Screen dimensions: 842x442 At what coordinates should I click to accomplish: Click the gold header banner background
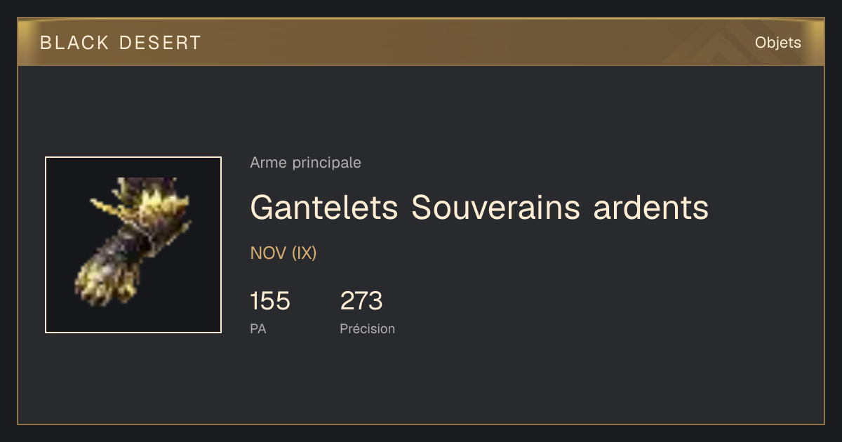[421, 42]
